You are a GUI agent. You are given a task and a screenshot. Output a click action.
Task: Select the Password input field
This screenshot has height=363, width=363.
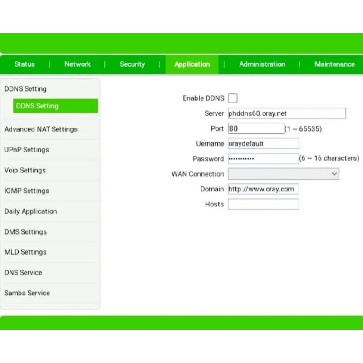[x=263, y=159]
